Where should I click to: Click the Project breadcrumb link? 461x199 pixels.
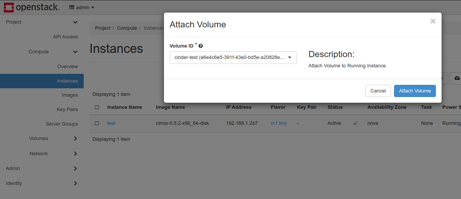103,28
